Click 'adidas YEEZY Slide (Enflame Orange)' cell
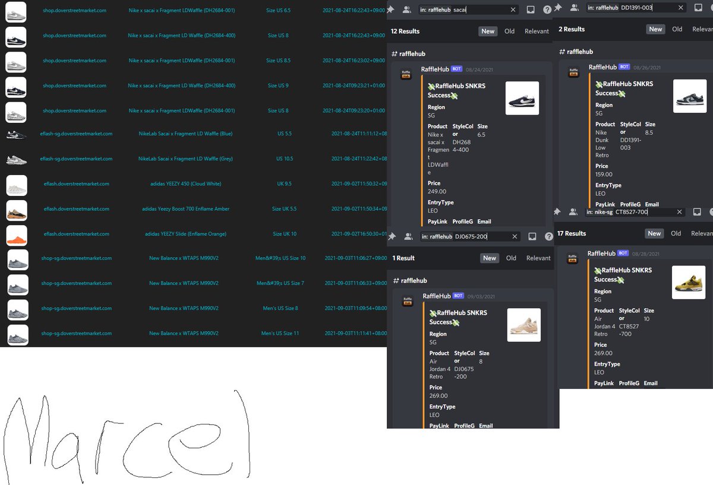The width and height of the screenshot is (713, 485). (185, 233)
